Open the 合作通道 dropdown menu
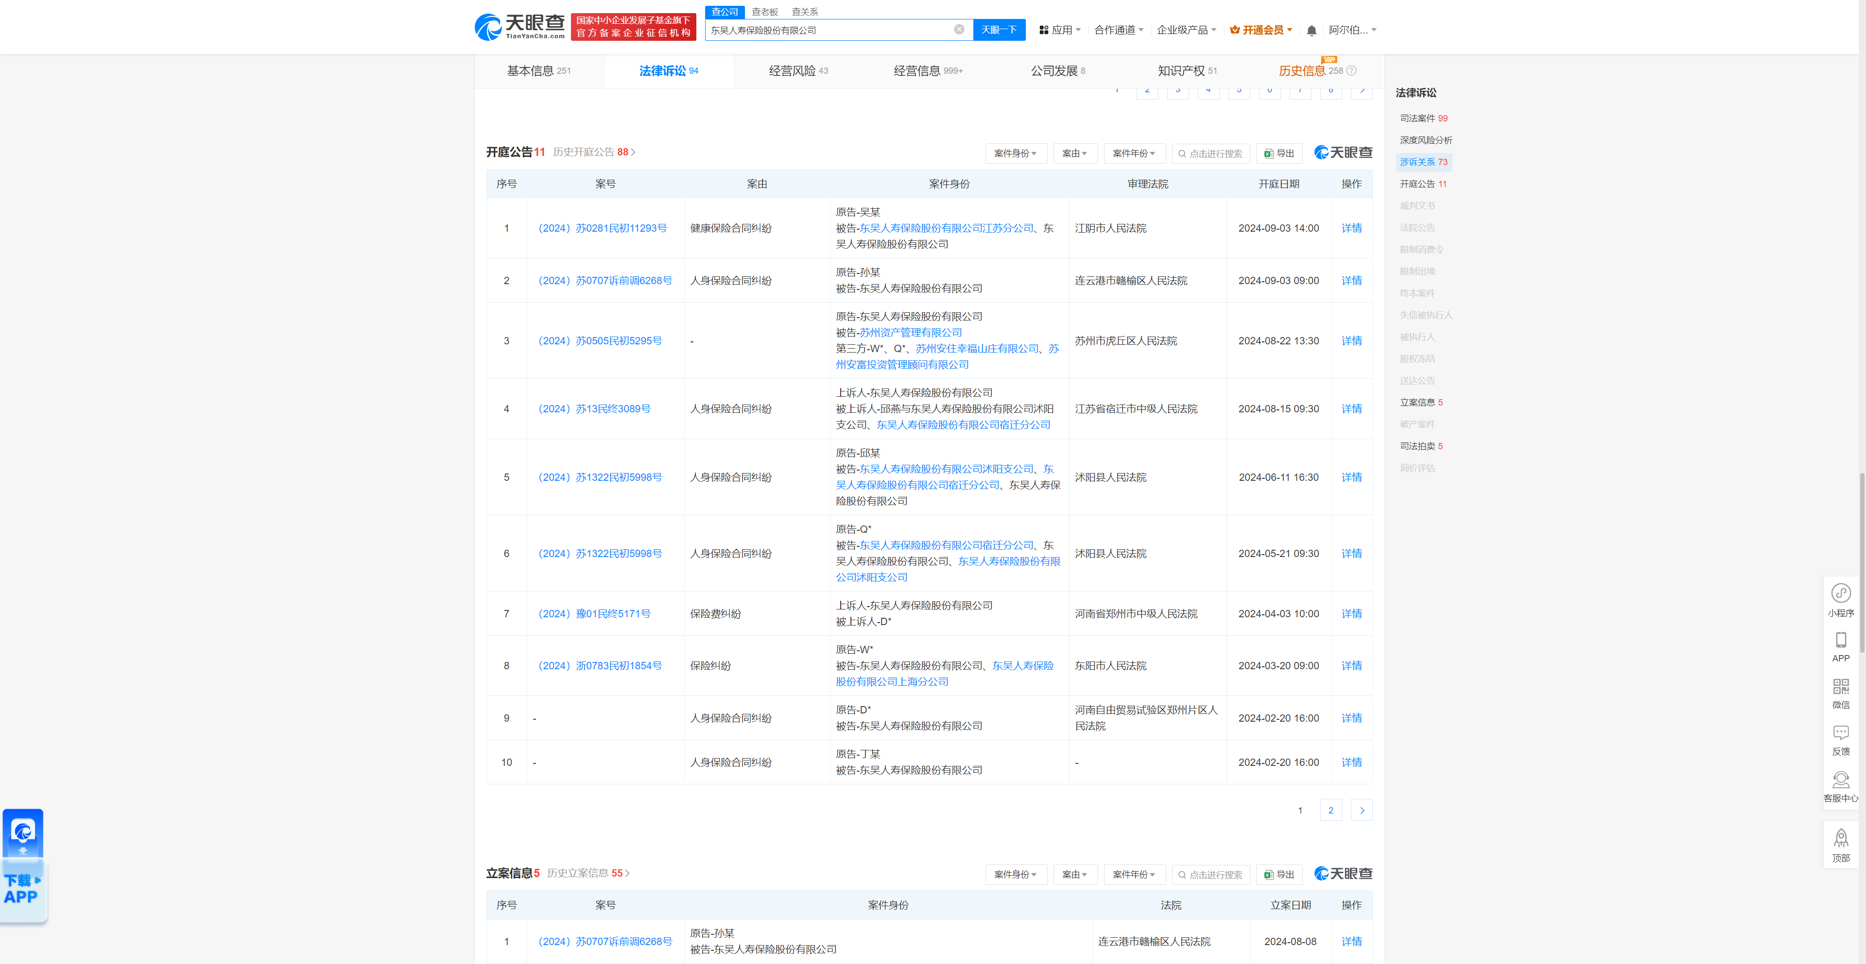Viewport: 1866px width, 964px height. click(1119, 30)
